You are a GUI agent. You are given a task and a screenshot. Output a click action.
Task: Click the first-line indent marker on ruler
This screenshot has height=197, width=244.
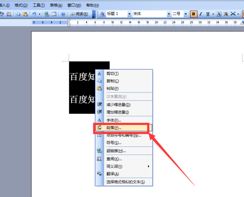point(69,21)
